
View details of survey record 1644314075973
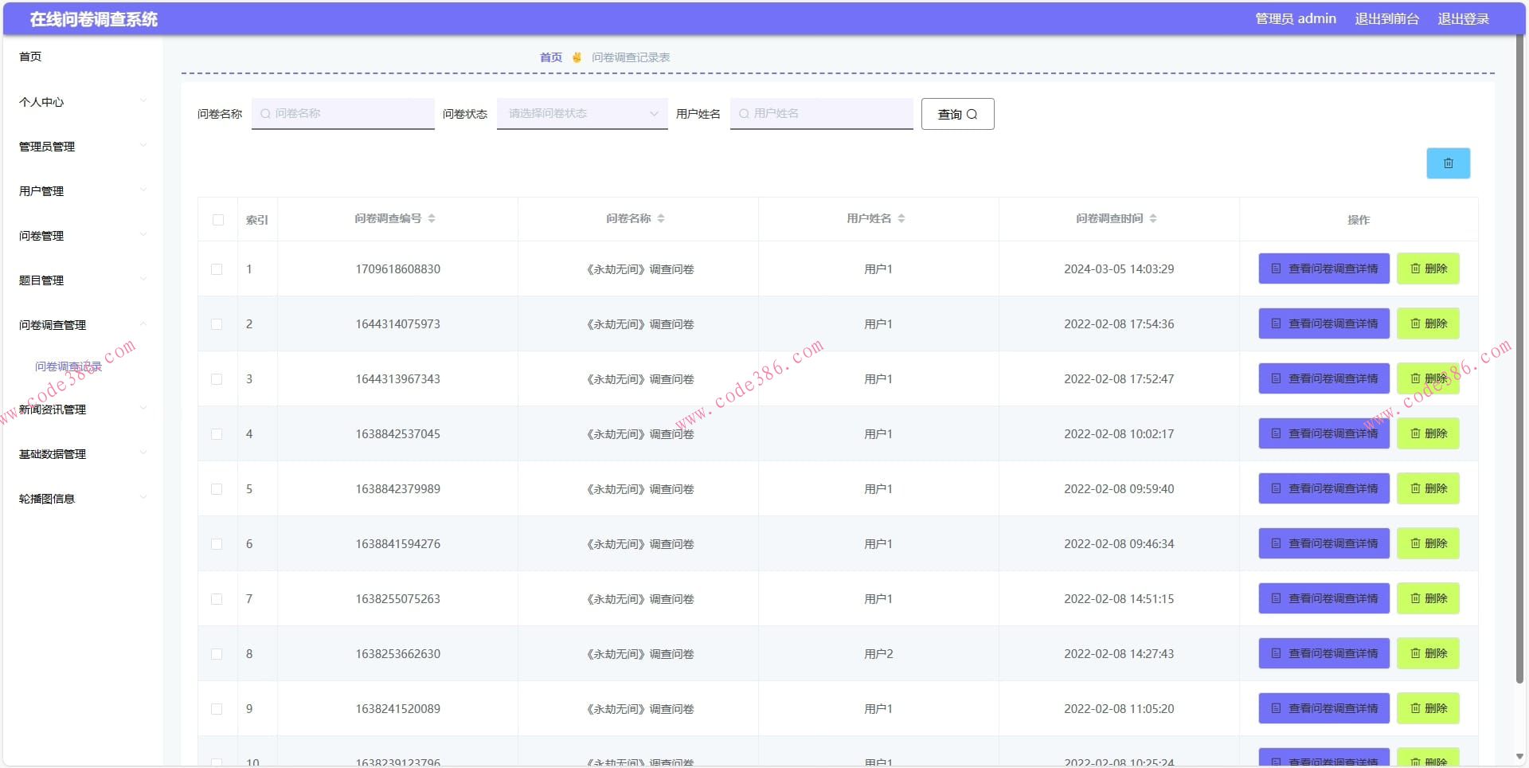pos(1324,323)
